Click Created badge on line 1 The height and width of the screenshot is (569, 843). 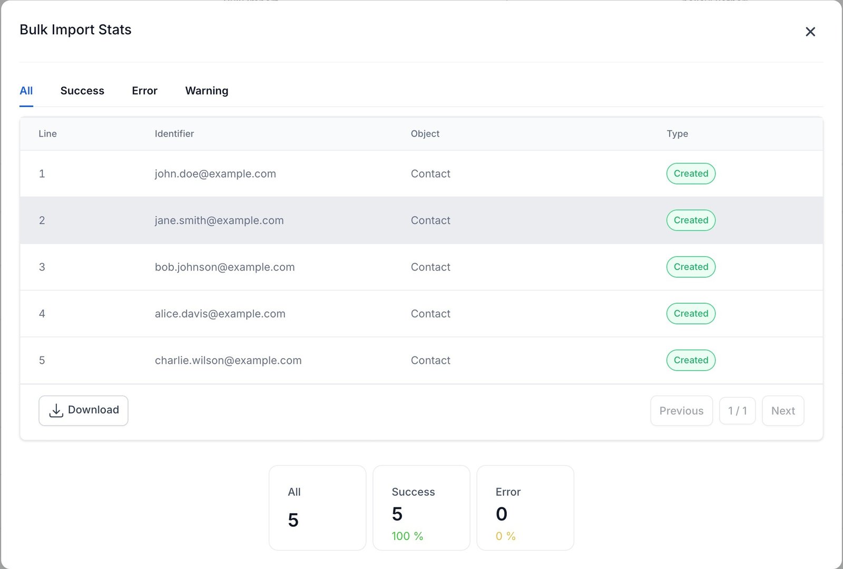(691, 173)
